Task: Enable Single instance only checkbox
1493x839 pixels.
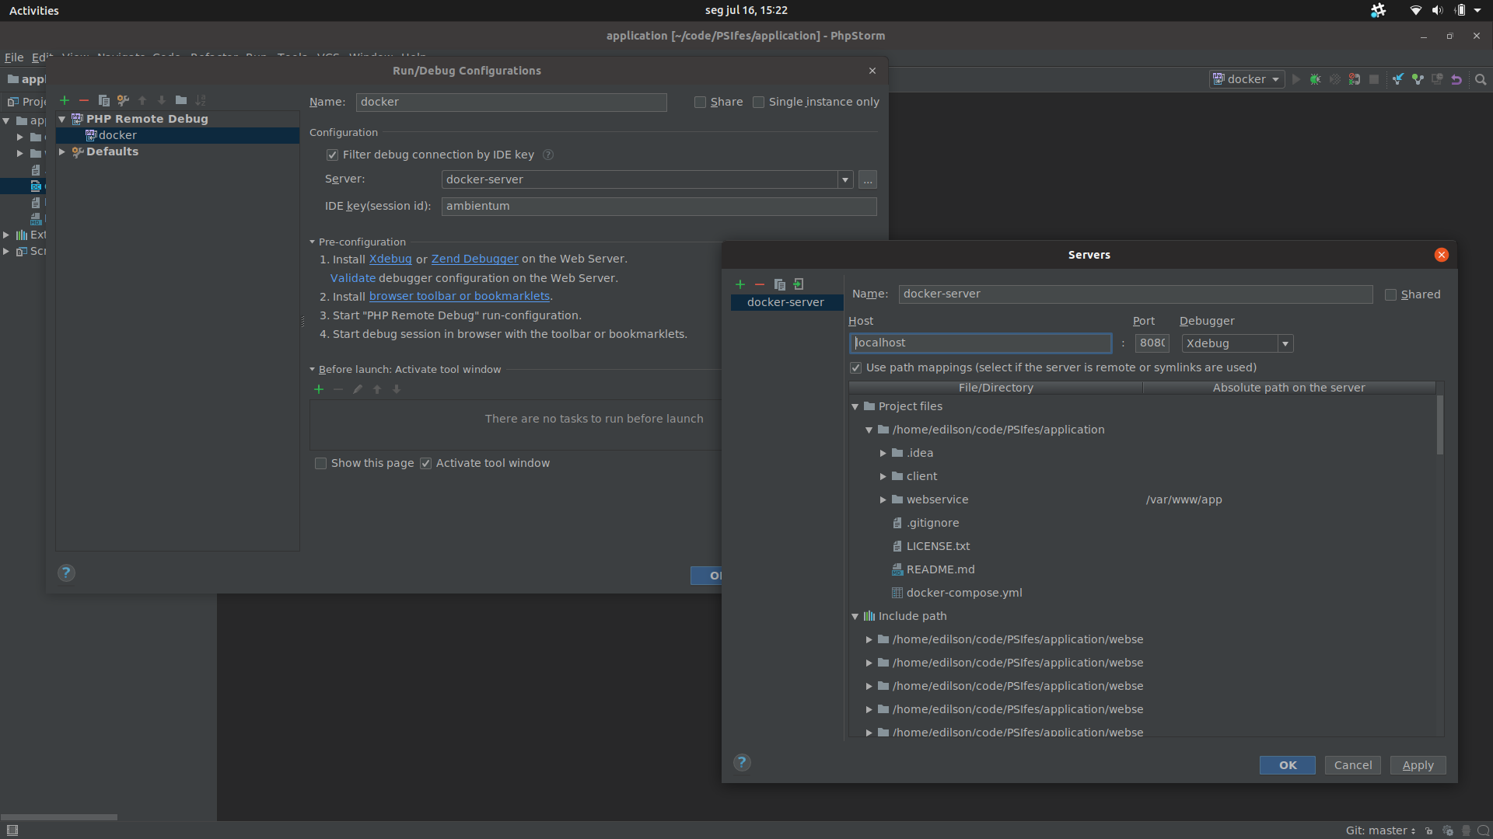Action: [758, 103]
